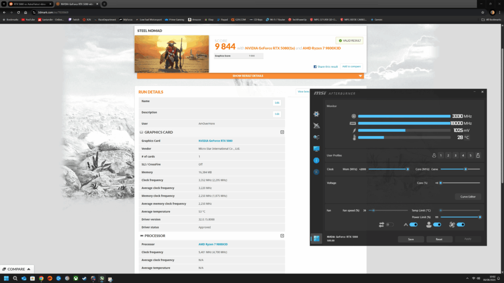Open the Twitch bookmark

pos(74,20)
